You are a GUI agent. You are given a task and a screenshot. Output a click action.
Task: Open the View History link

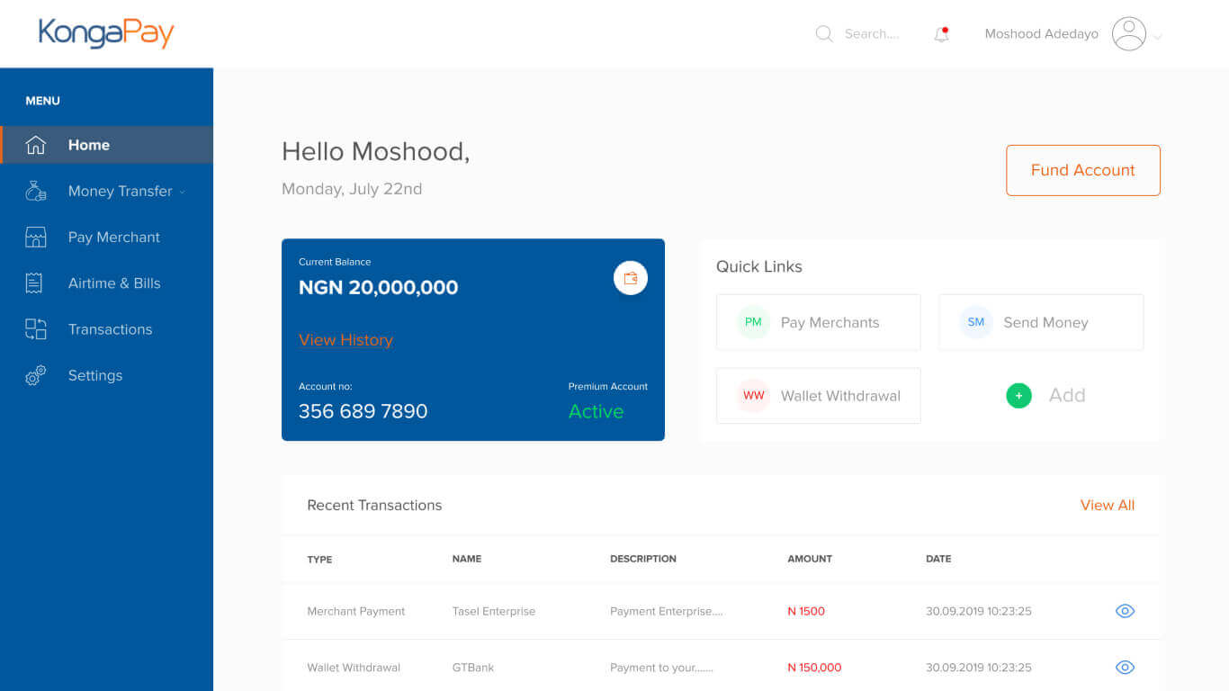(345, 340)
